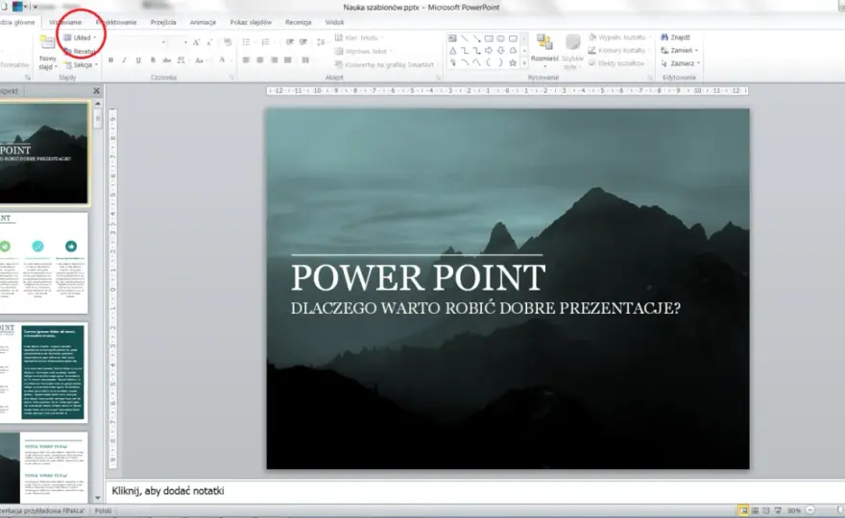Click the Szybkie style button
The width and height of the screenshot is (845, 518).
[572, 51]
